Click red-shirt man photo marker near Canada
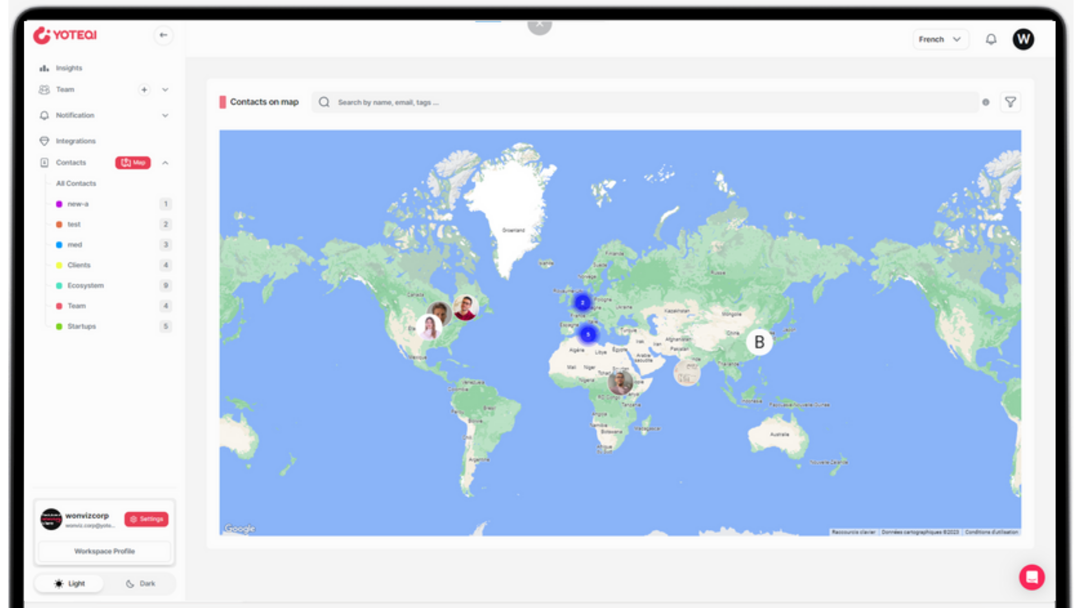The width and height of the screenshot is (1082, 608). [465, 308]
